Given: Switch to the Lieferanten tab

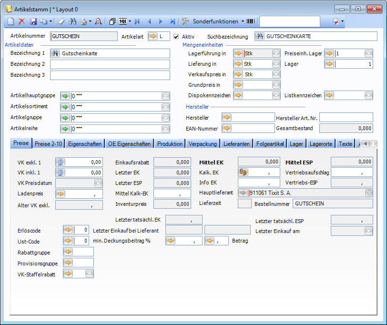Looking at the screenshot, I should pyautogui.click(x=236, y=143).
